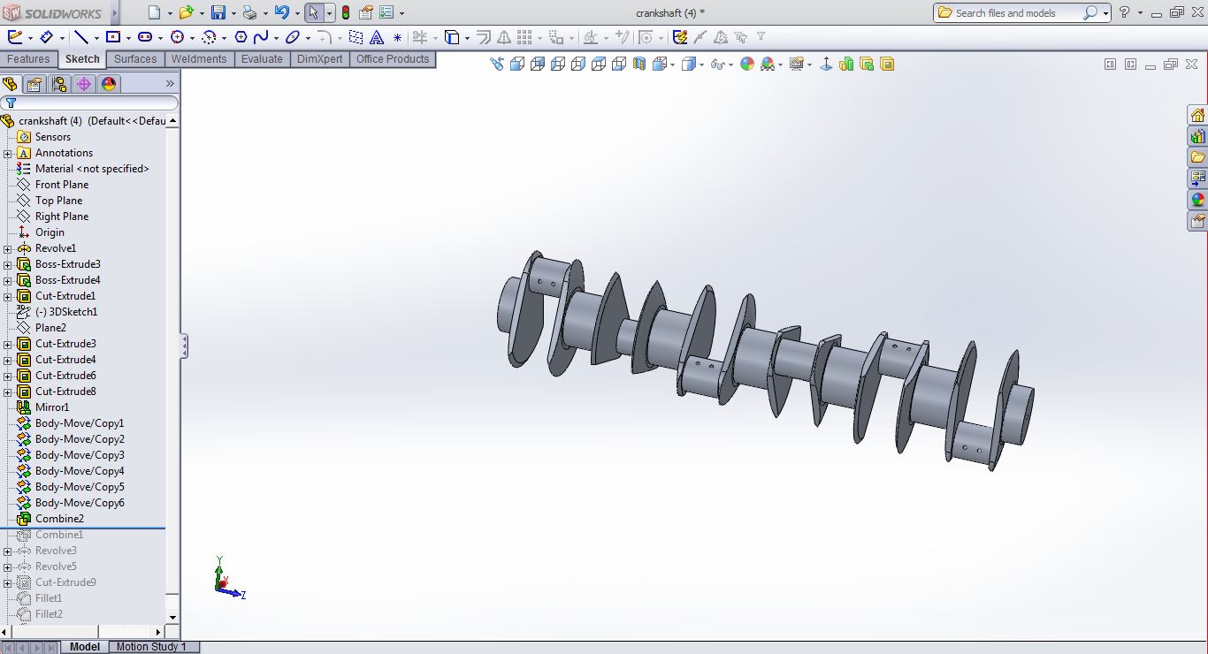Image resolution: width=1208 pixels, height=654 pixels.
Task: Expand the Revolve1 feature node
Action: tap(8, 248)
